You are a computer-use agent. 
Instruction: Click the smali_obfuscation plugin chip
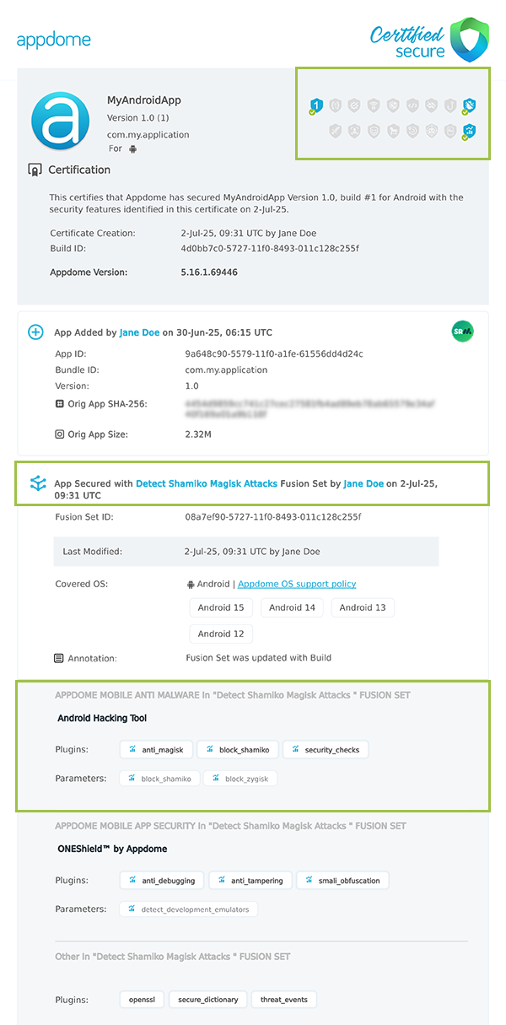click(342, 880)
